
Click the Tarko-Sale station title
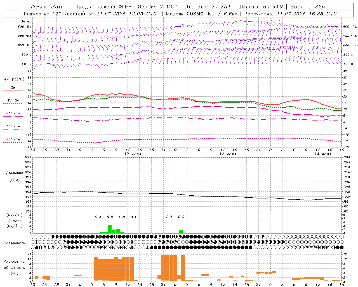pyautogui.click(x=47, y=7)
